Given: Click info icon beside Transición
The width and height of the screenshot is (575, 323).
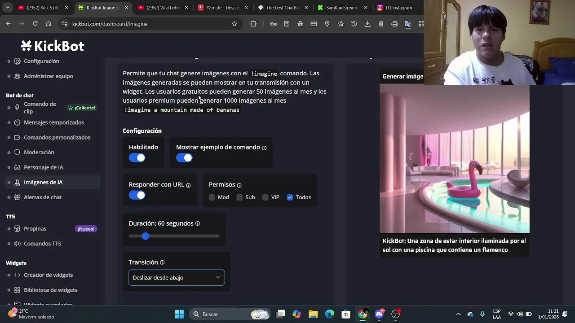Looking at the screenshot, I should 162,262.
